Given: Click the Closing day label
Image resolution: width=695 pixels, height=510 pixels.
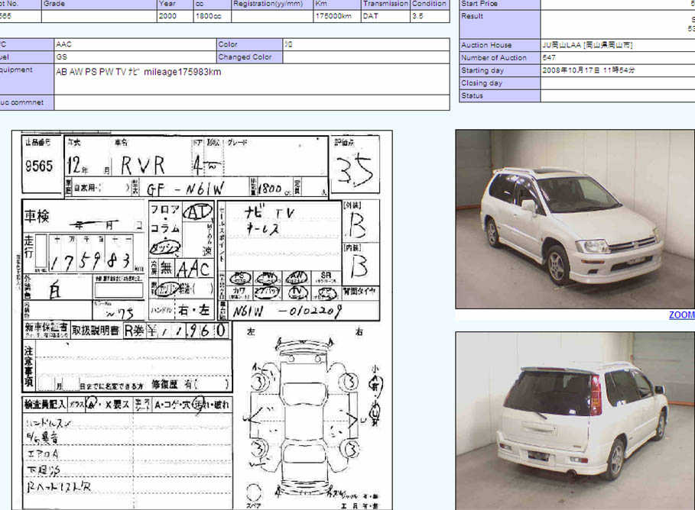Looking at the screenshot, I should point(499,83).
